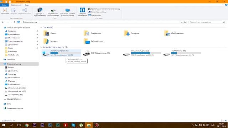
Task: Switch to the large icons view at bottom right
Action: (x=226, y=121)
